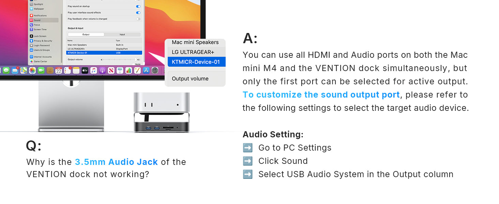Switch to the Input tab
499x204 pixels.
122,34
